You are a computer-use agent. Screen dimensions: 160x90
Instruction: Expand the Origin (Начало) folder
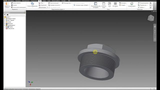pyautogui.click(x=5, y=22)
